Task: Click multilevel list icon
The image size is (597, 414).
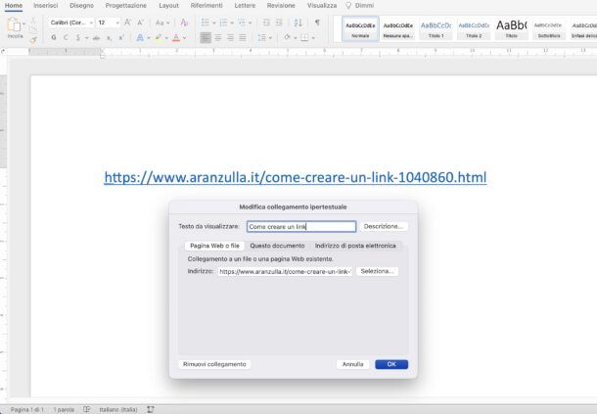Action: click(x=242, y=23)
